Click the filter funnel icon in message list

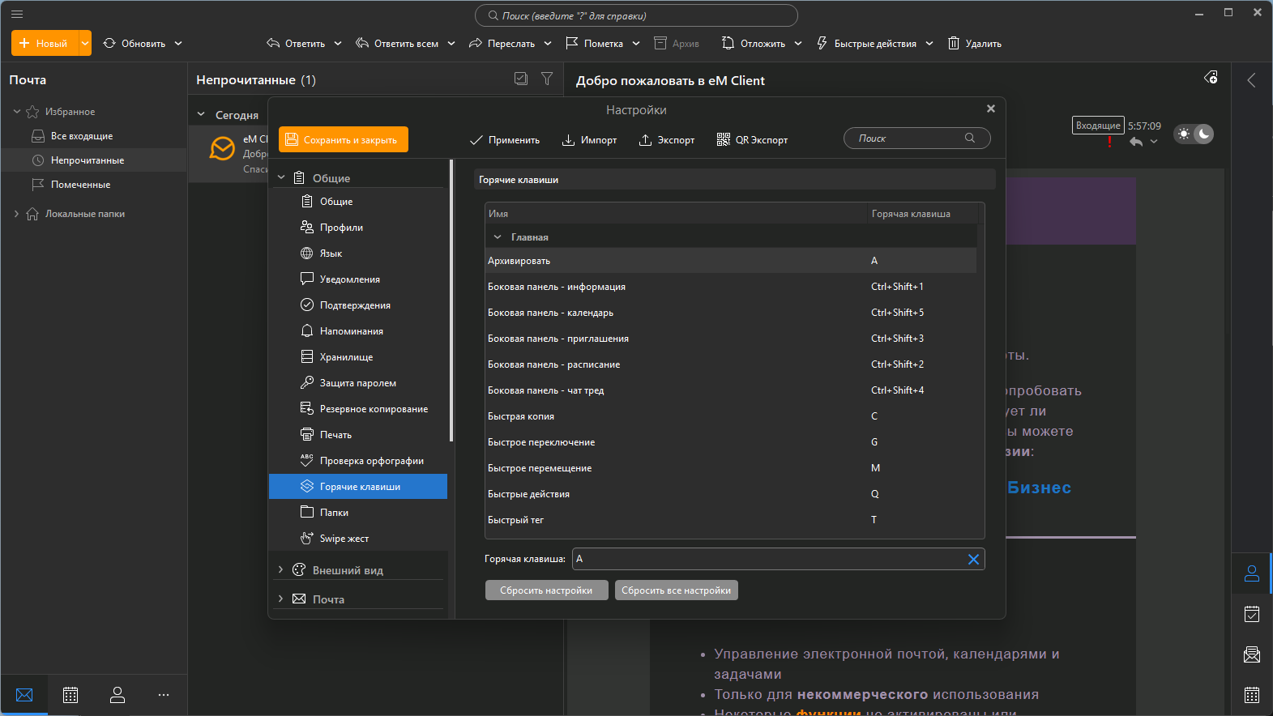point(547,79)
